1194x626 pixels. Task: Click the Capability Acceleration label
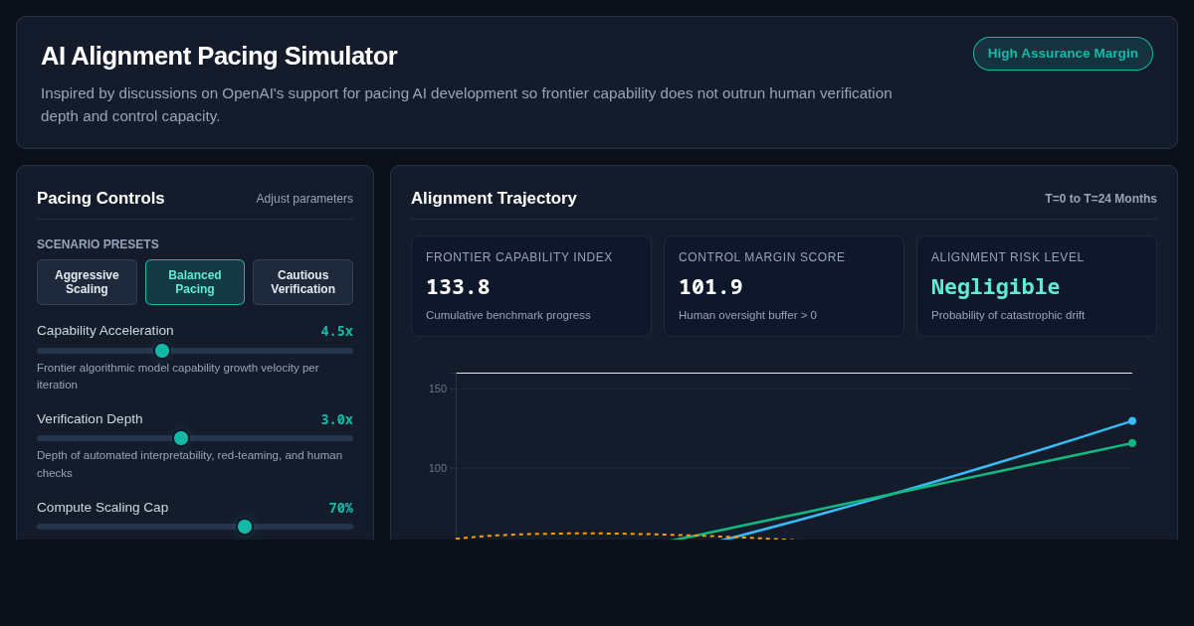pyautogui.click(x=105, y=331)
